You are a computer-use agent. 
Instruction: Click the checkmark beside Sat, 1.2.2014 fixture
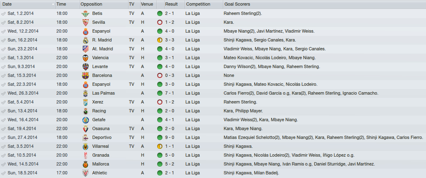point(4,13)
